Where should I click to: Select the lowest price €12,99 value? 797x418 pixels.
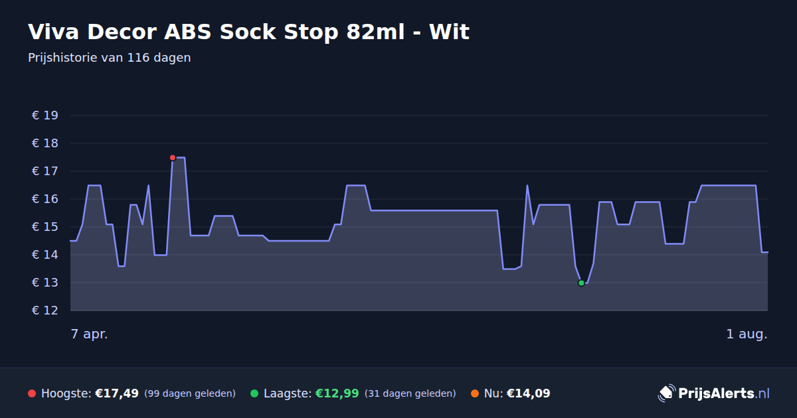pos(337,393)
